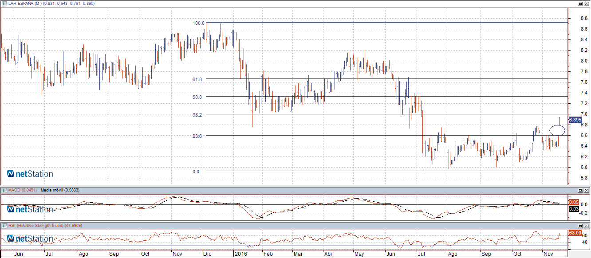Click the 6.895 current price tag
591x258 pixels.
pyautogui.click(x=575, y=120)
